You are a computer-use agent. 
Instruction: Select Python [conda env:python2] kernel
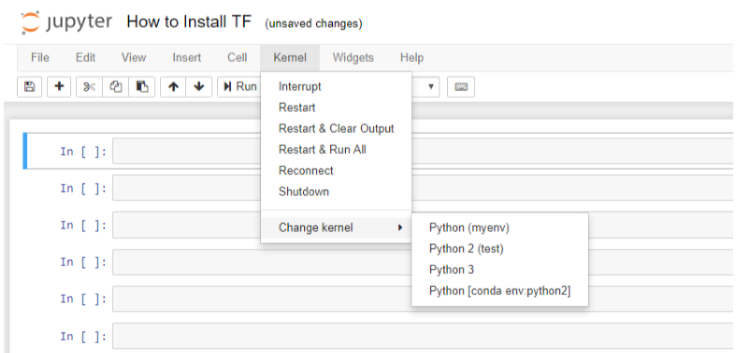point(499,291)
